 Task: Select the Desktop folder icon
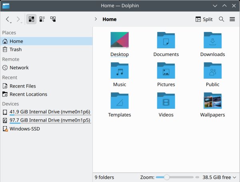click(120, 40)
